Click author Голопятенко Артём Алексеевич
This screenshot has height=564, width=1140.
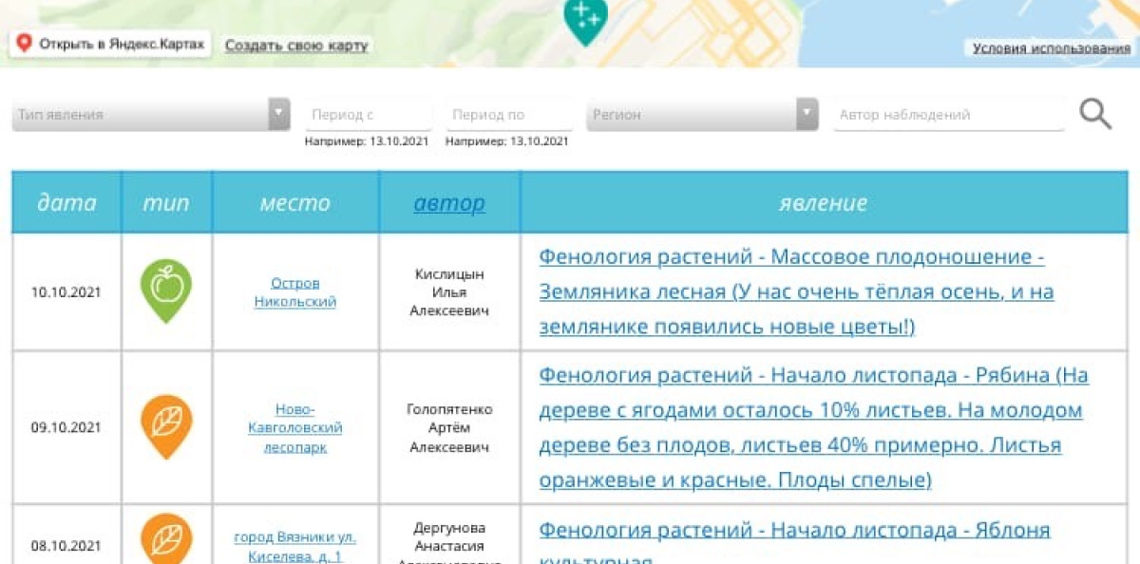click(x=449, y=427)
